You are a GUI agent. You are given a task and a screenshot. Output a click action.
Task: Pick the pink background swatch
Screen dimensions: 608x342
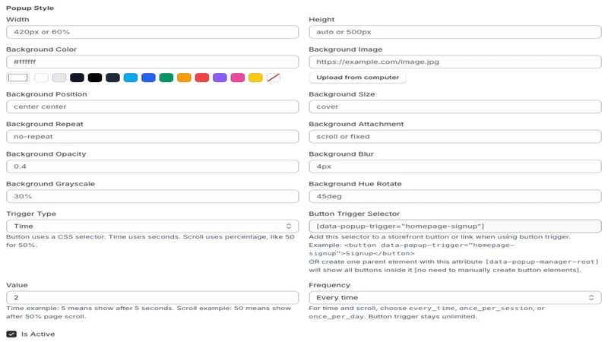238,78
